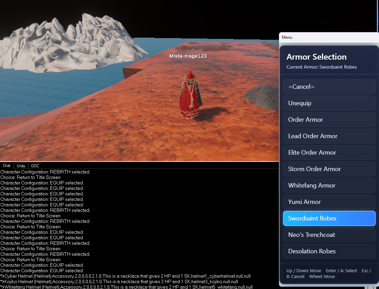Viewport: 379px width, 289px height.
Task: Choose Storm Order Armor
Action: point(329,169)
